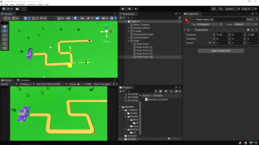This screenshot has height=145, width=259.
Task: Select EnemyController script in Project
Action: 156,99
